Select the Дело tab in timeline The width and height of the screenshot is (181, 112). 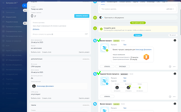coord(103,2)
